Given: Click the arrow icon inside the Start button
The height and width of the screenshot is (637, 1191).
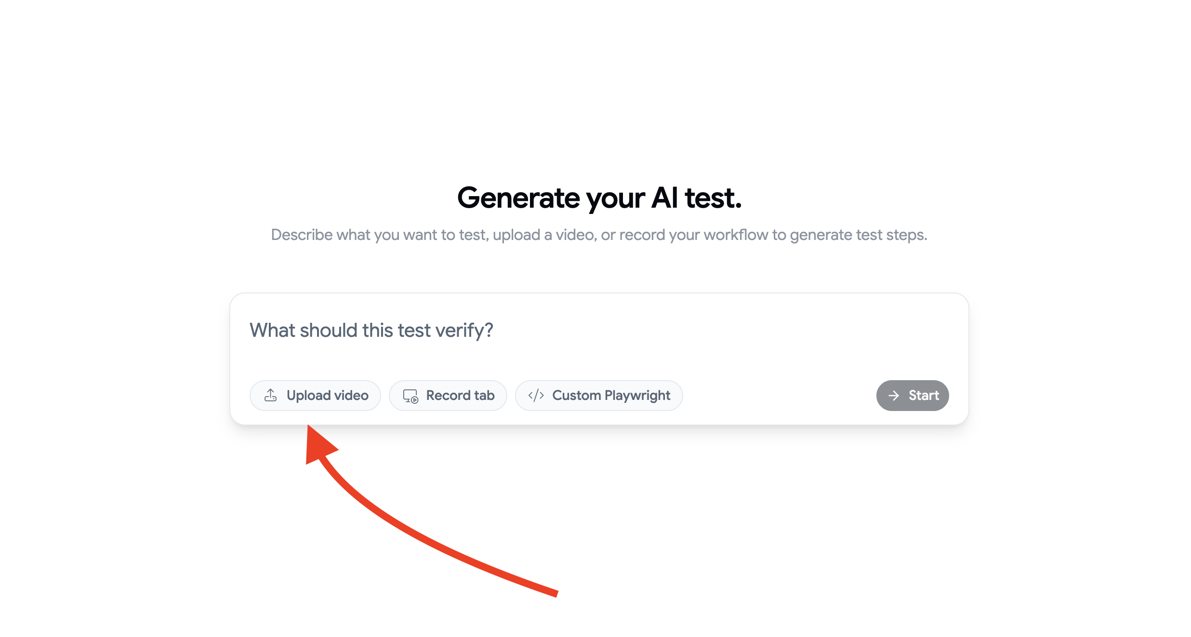Looking at the screenshot, I should (894, 395).
